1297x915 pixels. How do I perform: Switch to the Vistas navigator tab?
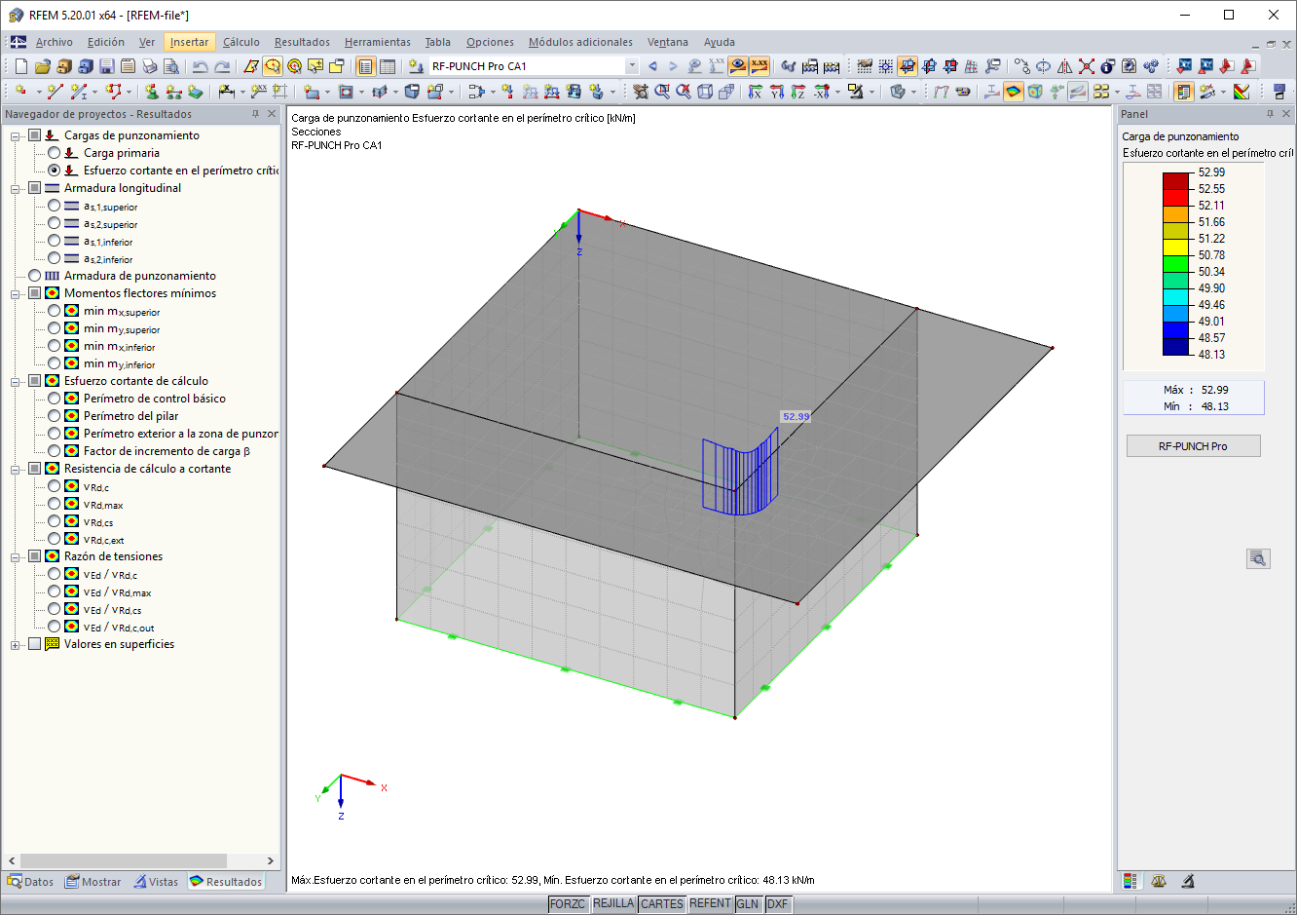[x=156, y=882]
